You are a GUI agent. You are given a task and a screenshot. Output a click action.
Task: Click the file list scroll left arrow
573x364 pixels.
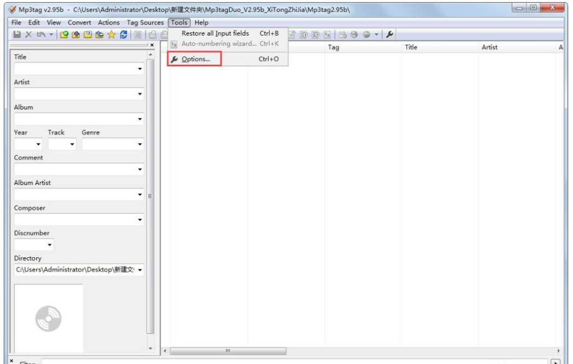165,351
